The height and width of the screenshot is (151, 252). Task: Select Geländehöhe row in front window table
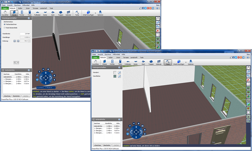point(107,126)
